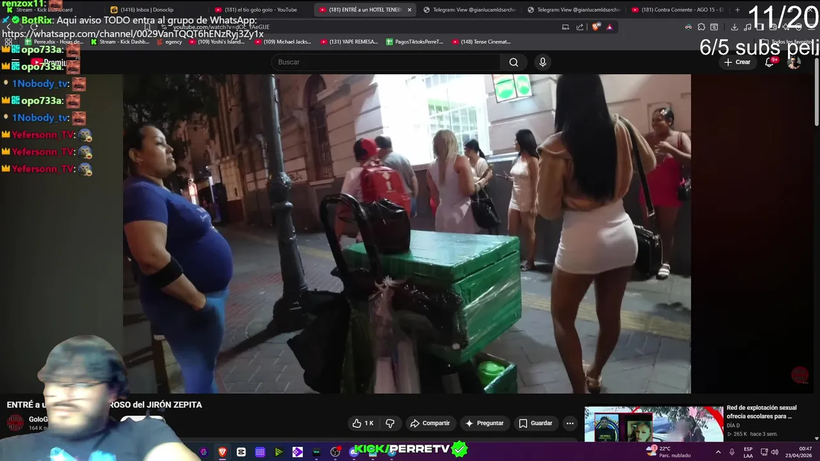Open the Red de explotación sexual video title link
820x461 pixels.
tap(762, 412)
